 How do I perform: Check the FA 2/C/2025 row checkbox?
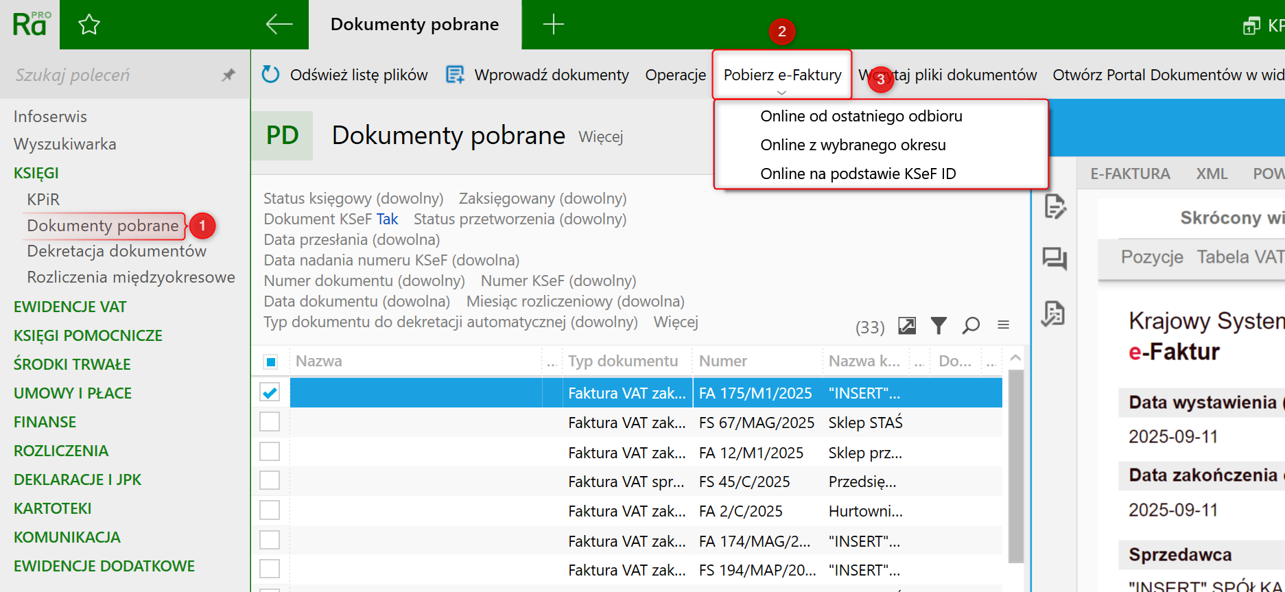[x=270, y=510]
